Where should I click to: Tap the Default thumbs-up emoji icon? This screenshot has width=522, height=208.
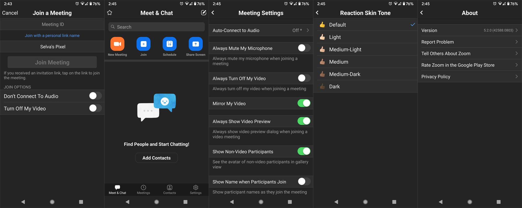coord(322,25)
